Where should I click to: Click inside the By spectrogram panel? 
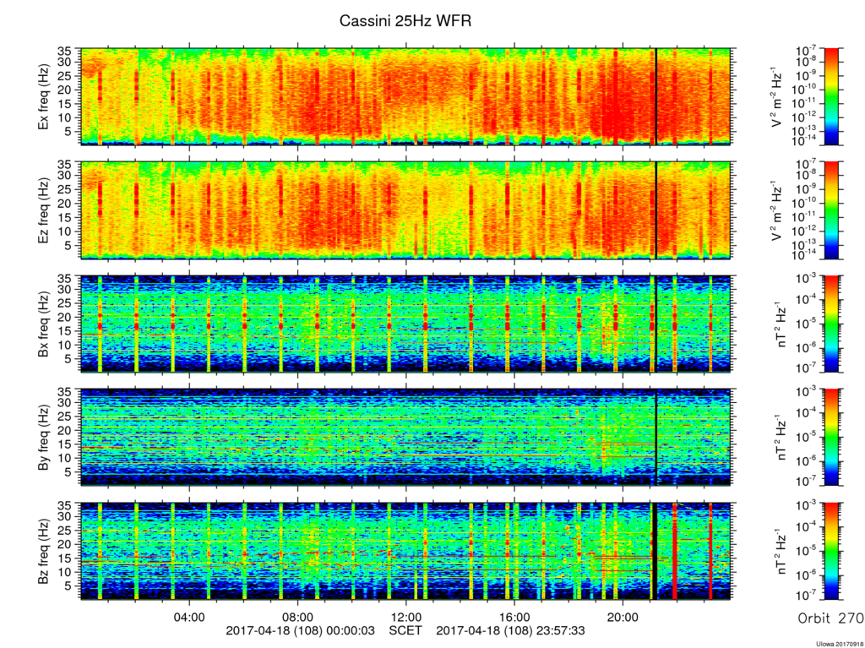tap(405, 438)
